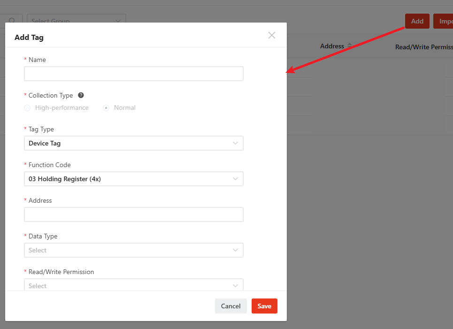
Task: Open the Data Type dropdown
Action: pos(133,250)
